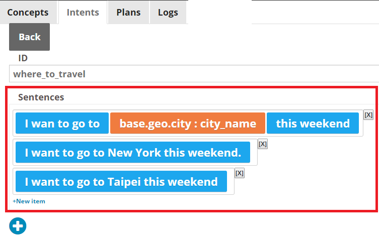Open the Plans tab

click(x=128, y=12)
